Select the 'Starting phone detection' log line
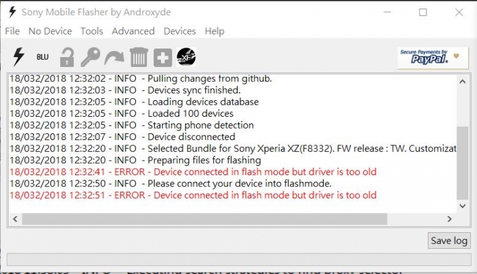This screenshot has width=477, height=274. [131, 125]
